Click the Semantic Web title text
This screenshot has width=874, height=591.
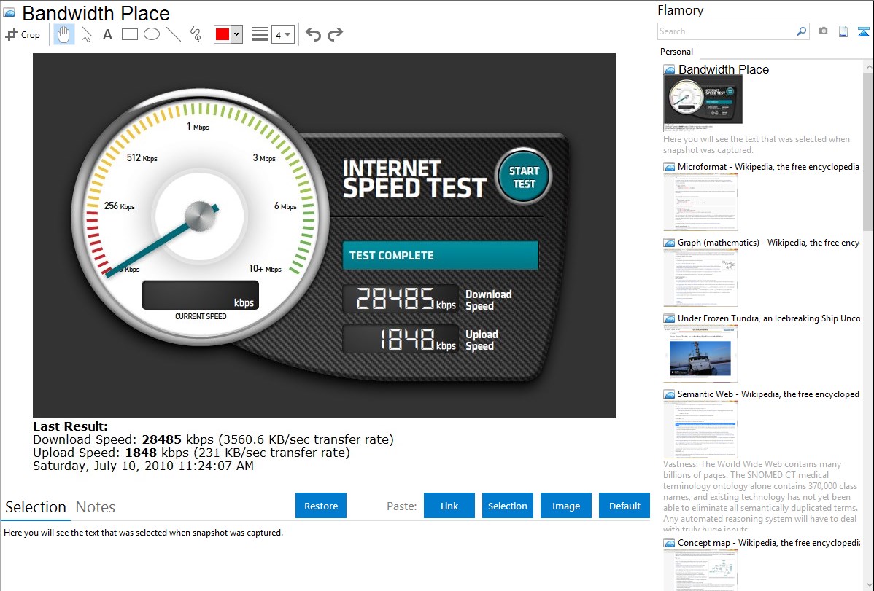point(768,394)
